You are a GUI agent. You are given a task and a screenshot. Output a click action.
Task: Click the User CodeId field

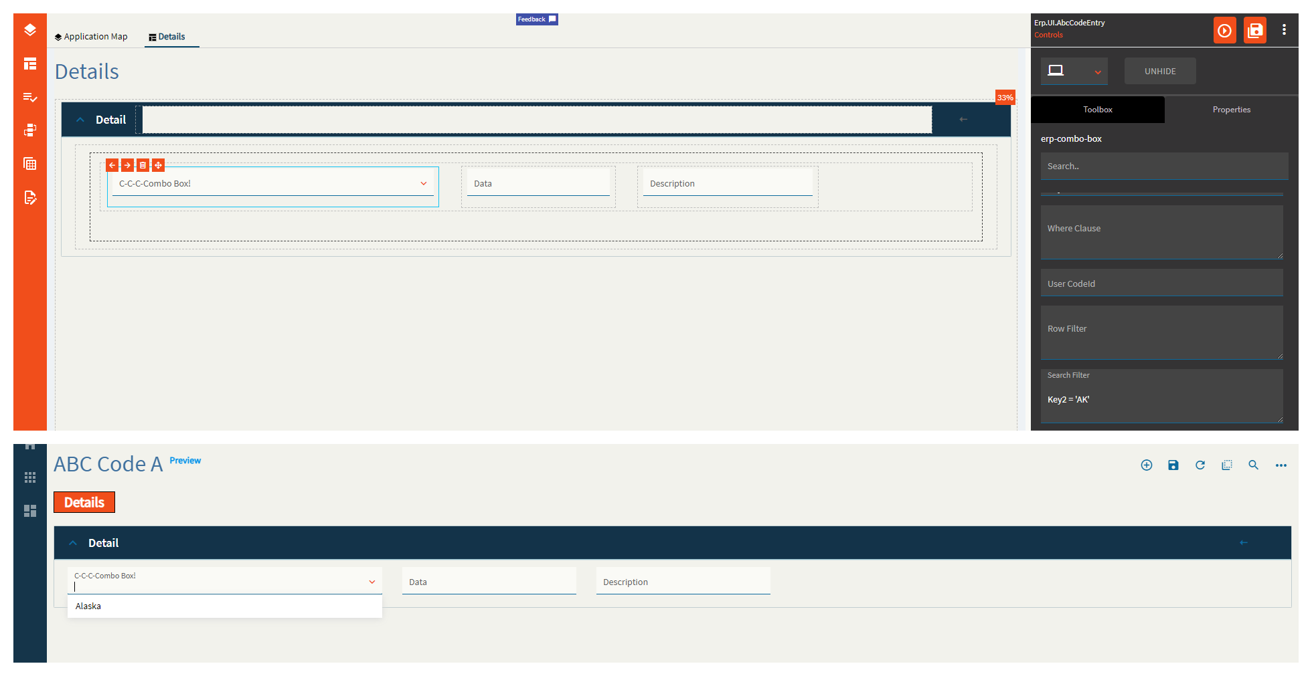1161,283
